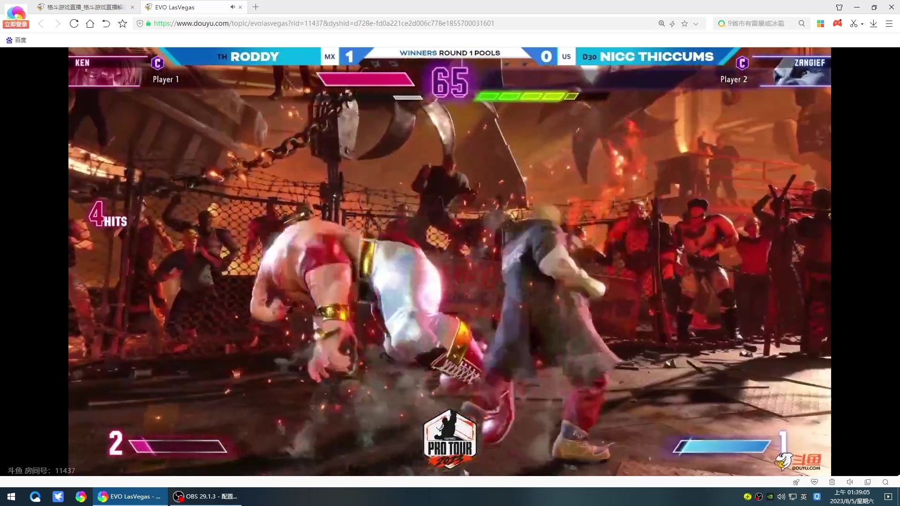Click the scissors screenshot tool
Screen dimensions: 900x506
pos(854,23)
